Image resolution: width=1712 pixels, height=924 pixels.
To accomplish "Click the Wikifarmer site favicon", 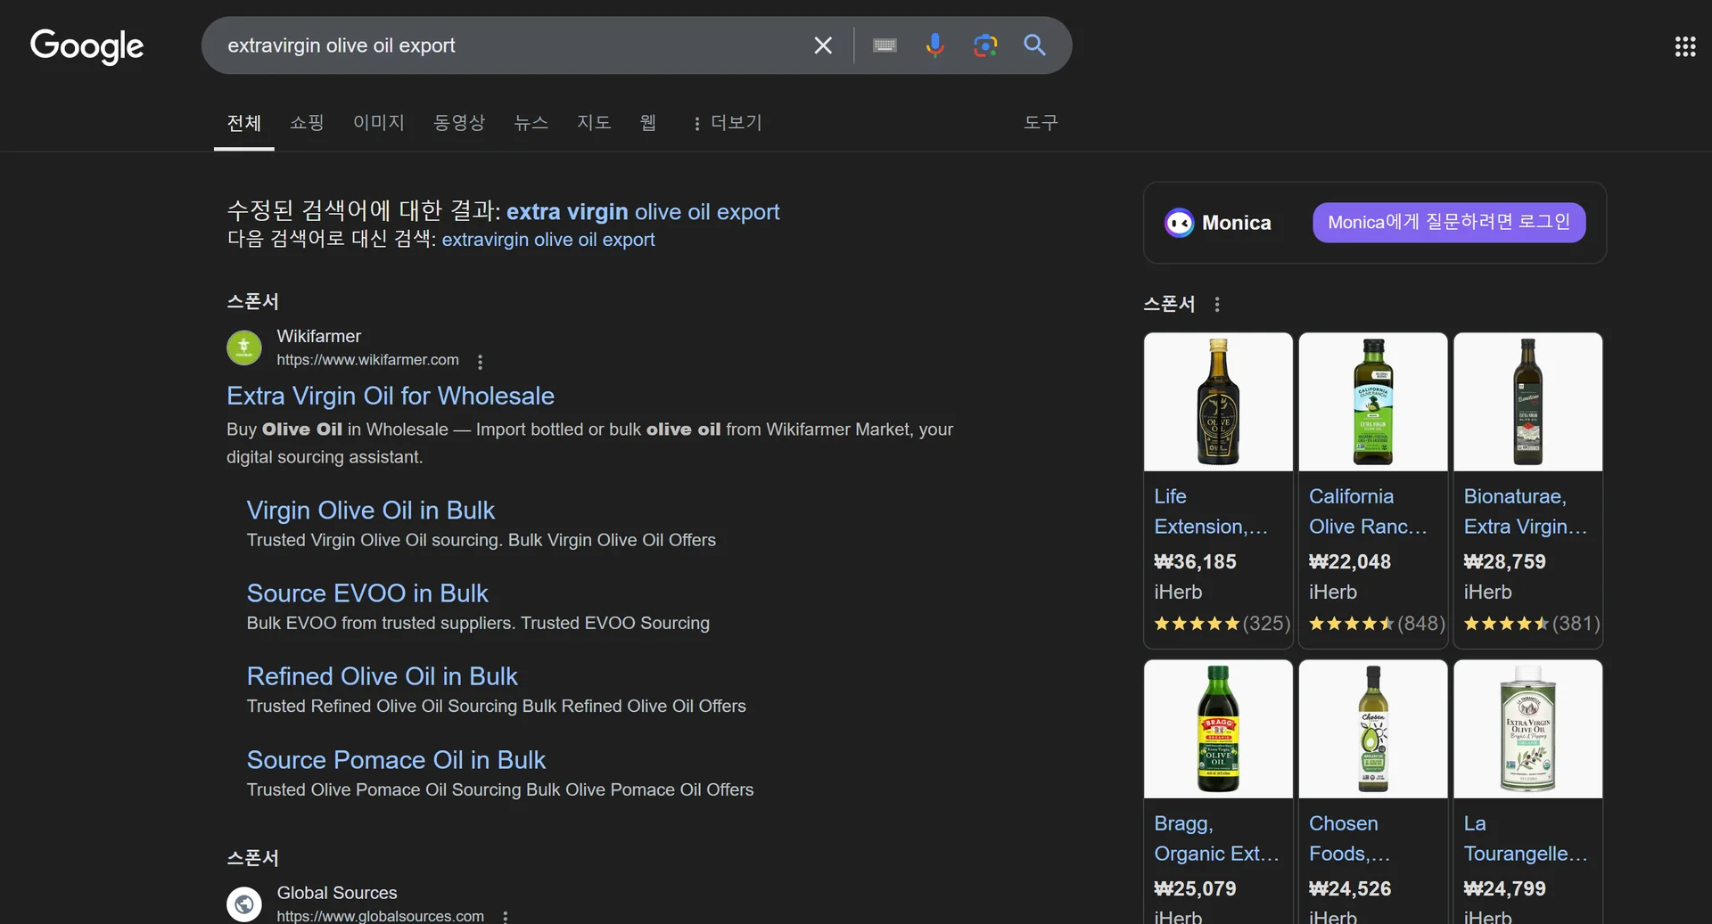I will pos(244,348).
